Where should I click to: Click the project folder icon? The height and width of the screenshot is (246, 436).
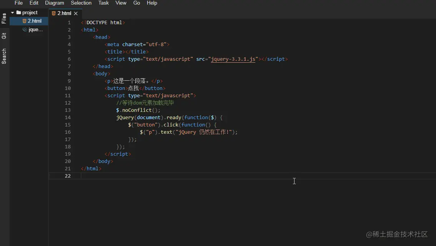point(18,13)
